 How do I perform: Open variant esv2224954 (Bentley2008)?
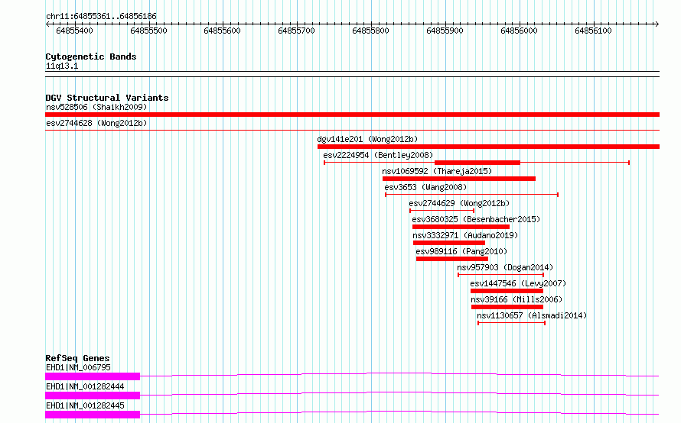click(x=378, y=155)
